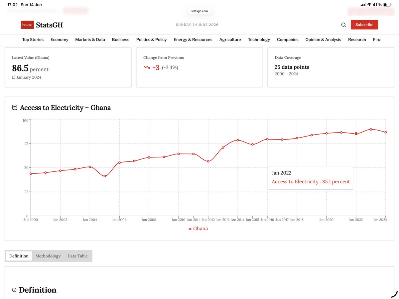
Task: Click the Jan 2024 data point on chart
Action: tap(386, 132)
